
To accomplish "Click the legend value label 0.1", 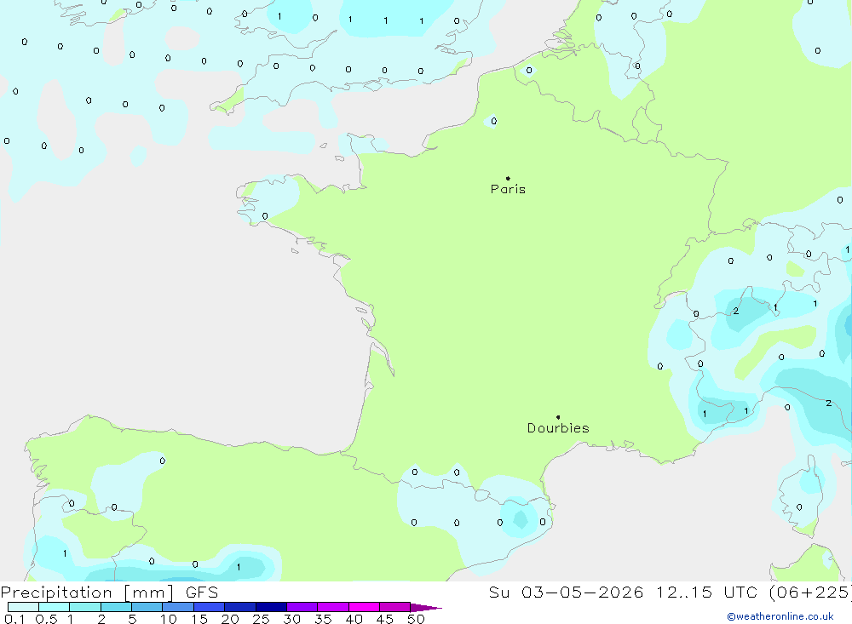I will [14, 619].
